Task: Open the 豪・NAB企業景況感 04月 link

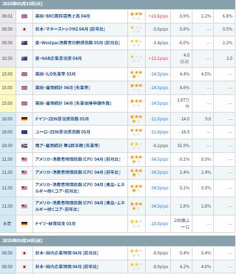Action: (59, 59)
